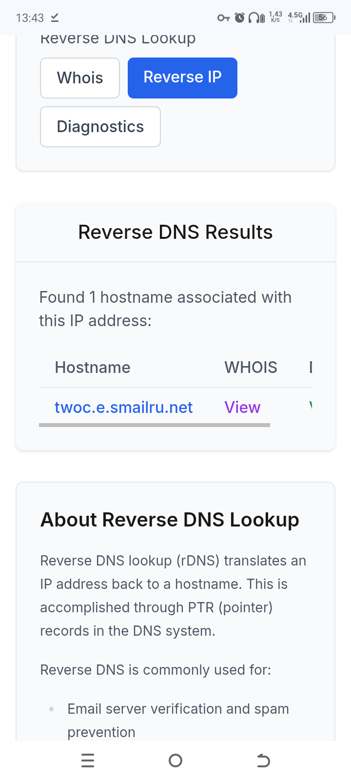Tap the 13:43 clock in status bar
351x780 pixels.
pos(30,18)
